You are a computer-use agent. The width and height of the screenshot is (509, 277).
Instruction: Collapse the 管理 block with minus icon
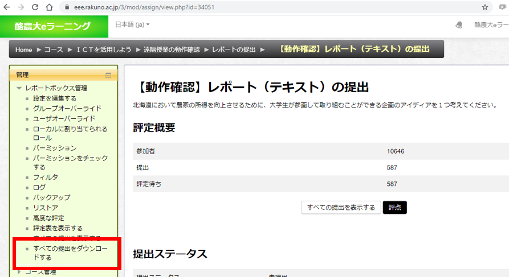pyautogui.click(x=108, y=75)
